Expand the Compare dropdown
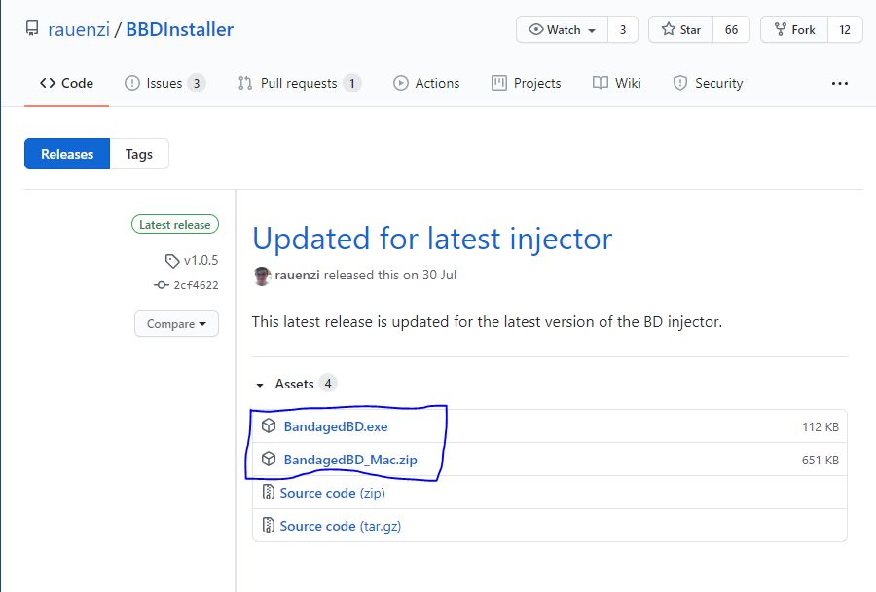Viewport: 876px width, 592px height. 176,324
